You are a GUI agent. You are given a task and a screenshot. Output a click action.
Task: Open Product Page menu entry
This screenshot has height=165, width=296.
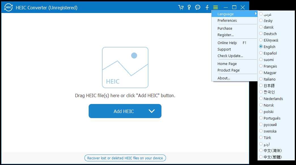pyautogui.click(x=235, y=70)
